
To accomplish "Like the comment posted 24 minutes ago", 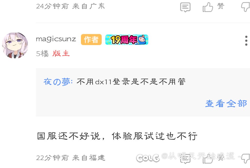I will tap(208, 7).
